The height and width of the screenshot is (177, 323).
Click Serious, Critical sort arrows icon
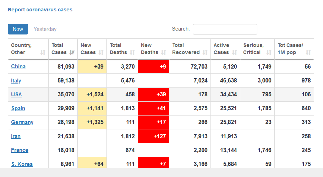point(269,52)
